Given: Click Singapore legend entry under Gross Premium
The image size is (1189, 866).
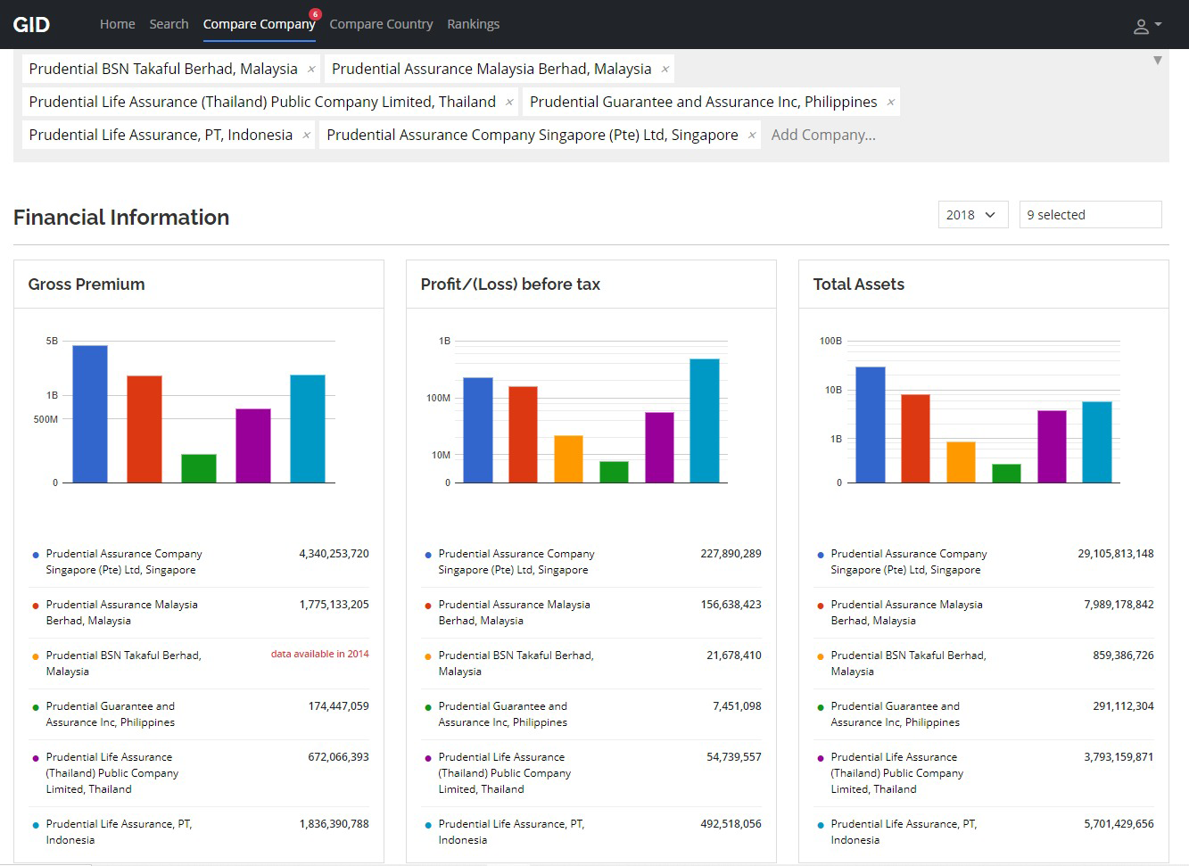Looking at the screenshot, I should point(124,562).
